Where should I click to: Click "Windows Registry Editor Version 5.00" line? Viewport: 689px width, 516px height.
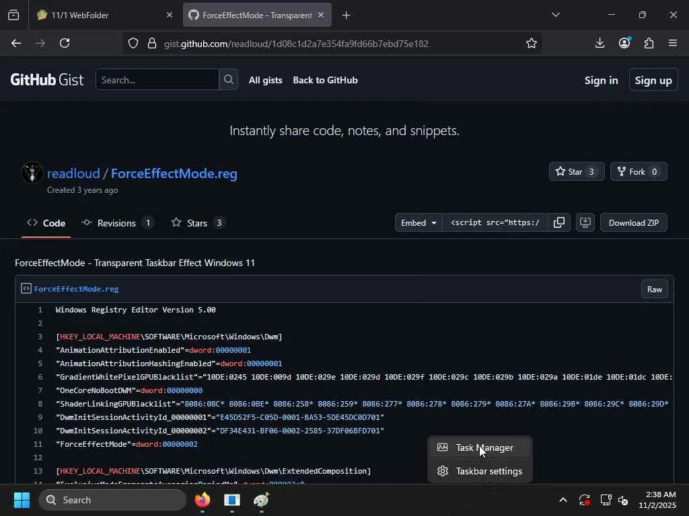click(x=135, y=310)
